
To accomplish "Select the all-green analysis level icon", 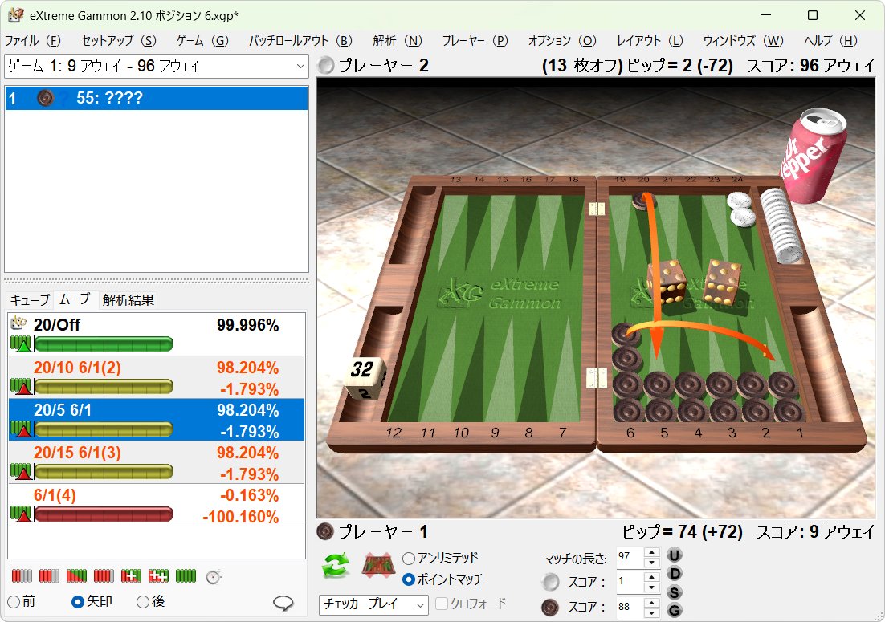I will (186, 576).
